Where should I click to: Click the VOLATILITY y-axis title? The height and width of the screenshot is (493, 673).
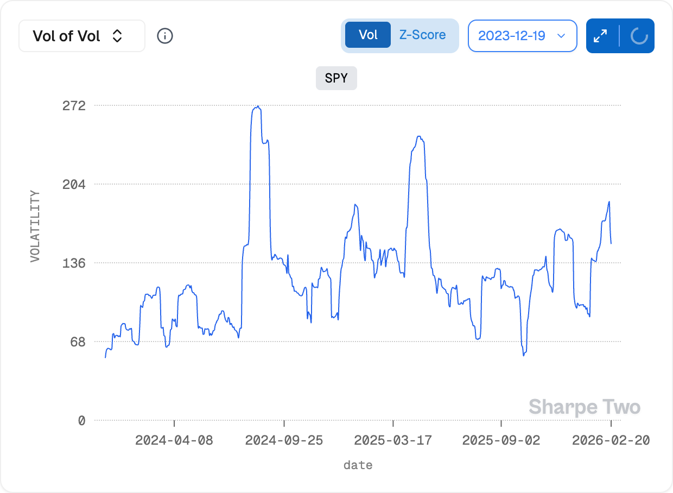(x=35, y=226)
